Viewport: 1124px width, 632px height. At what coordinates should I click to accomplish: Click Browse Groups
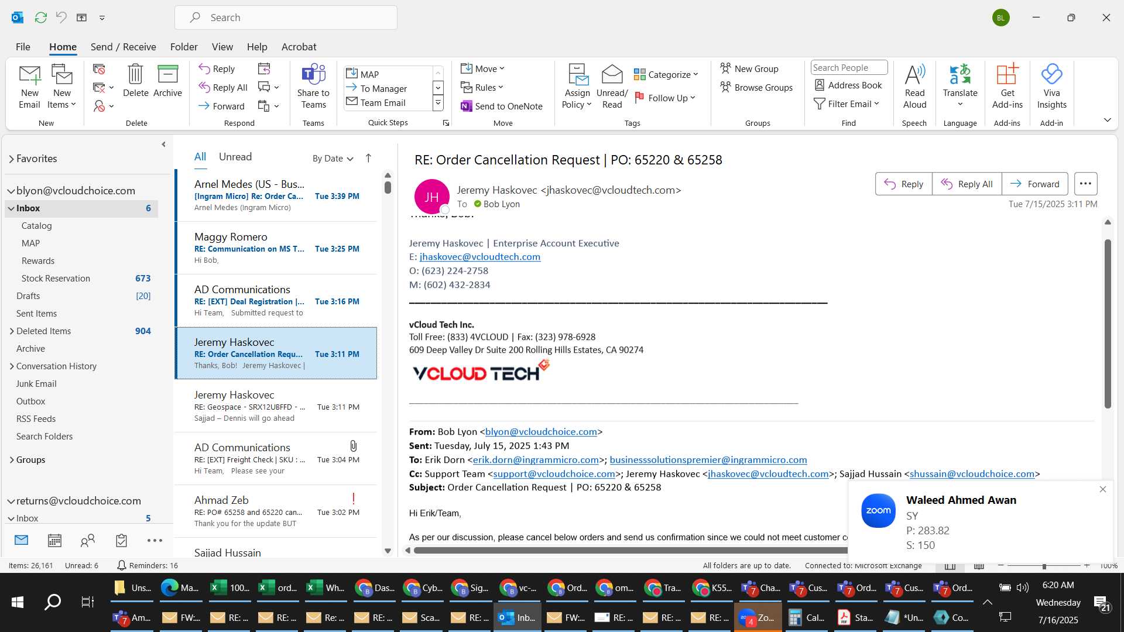(756, 87)
